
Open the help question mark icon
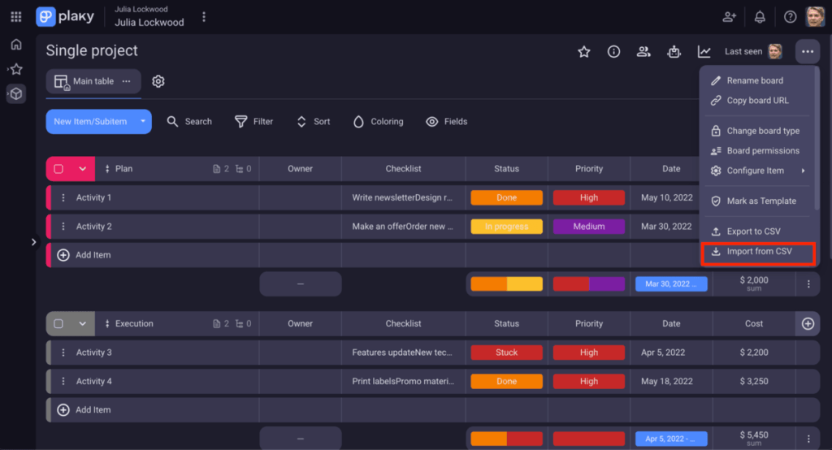[x=790, y=17]
